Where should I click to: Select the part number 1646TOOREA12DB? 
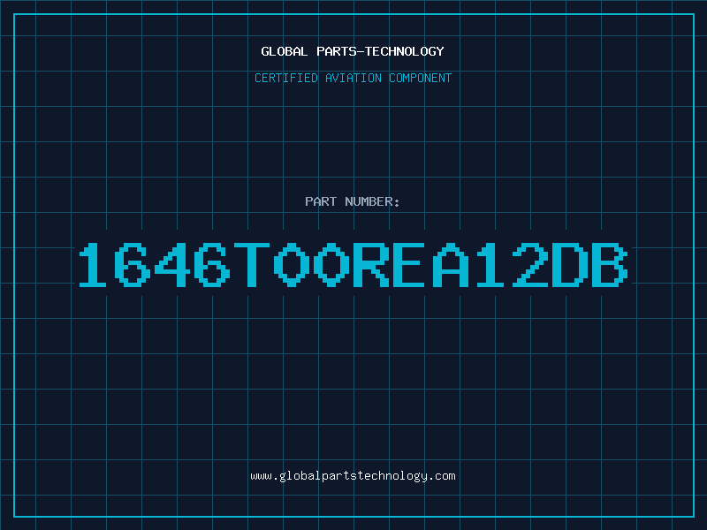[x=353, y=264]
